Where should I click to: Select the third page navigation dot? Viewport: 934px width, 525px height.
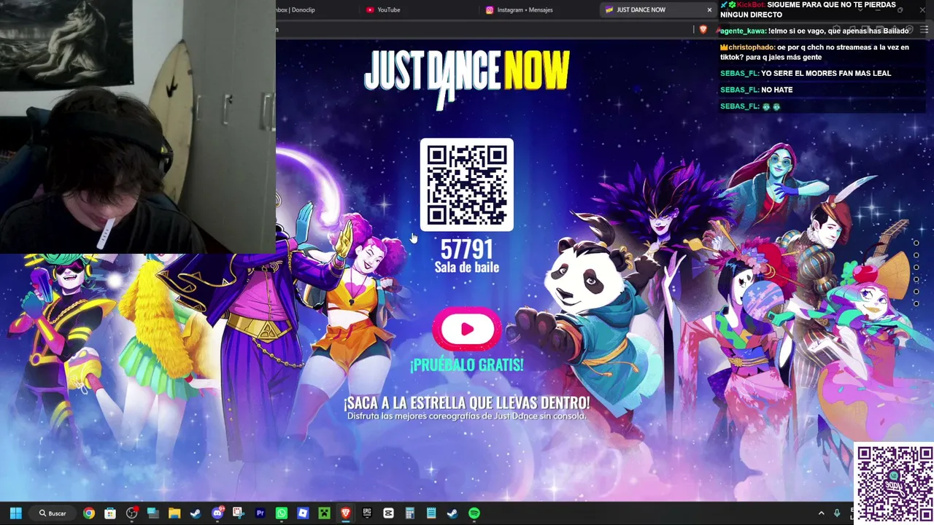click(x=916, y=268)
